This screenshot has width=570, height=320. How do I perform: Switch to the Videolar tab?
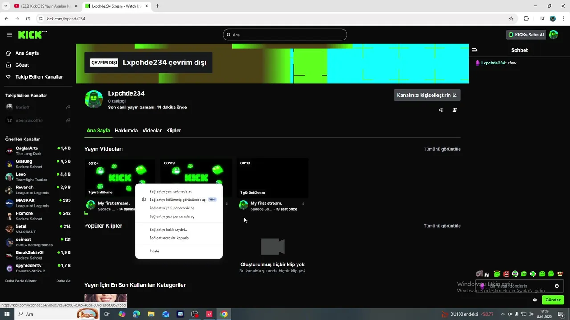pos(152,131)
